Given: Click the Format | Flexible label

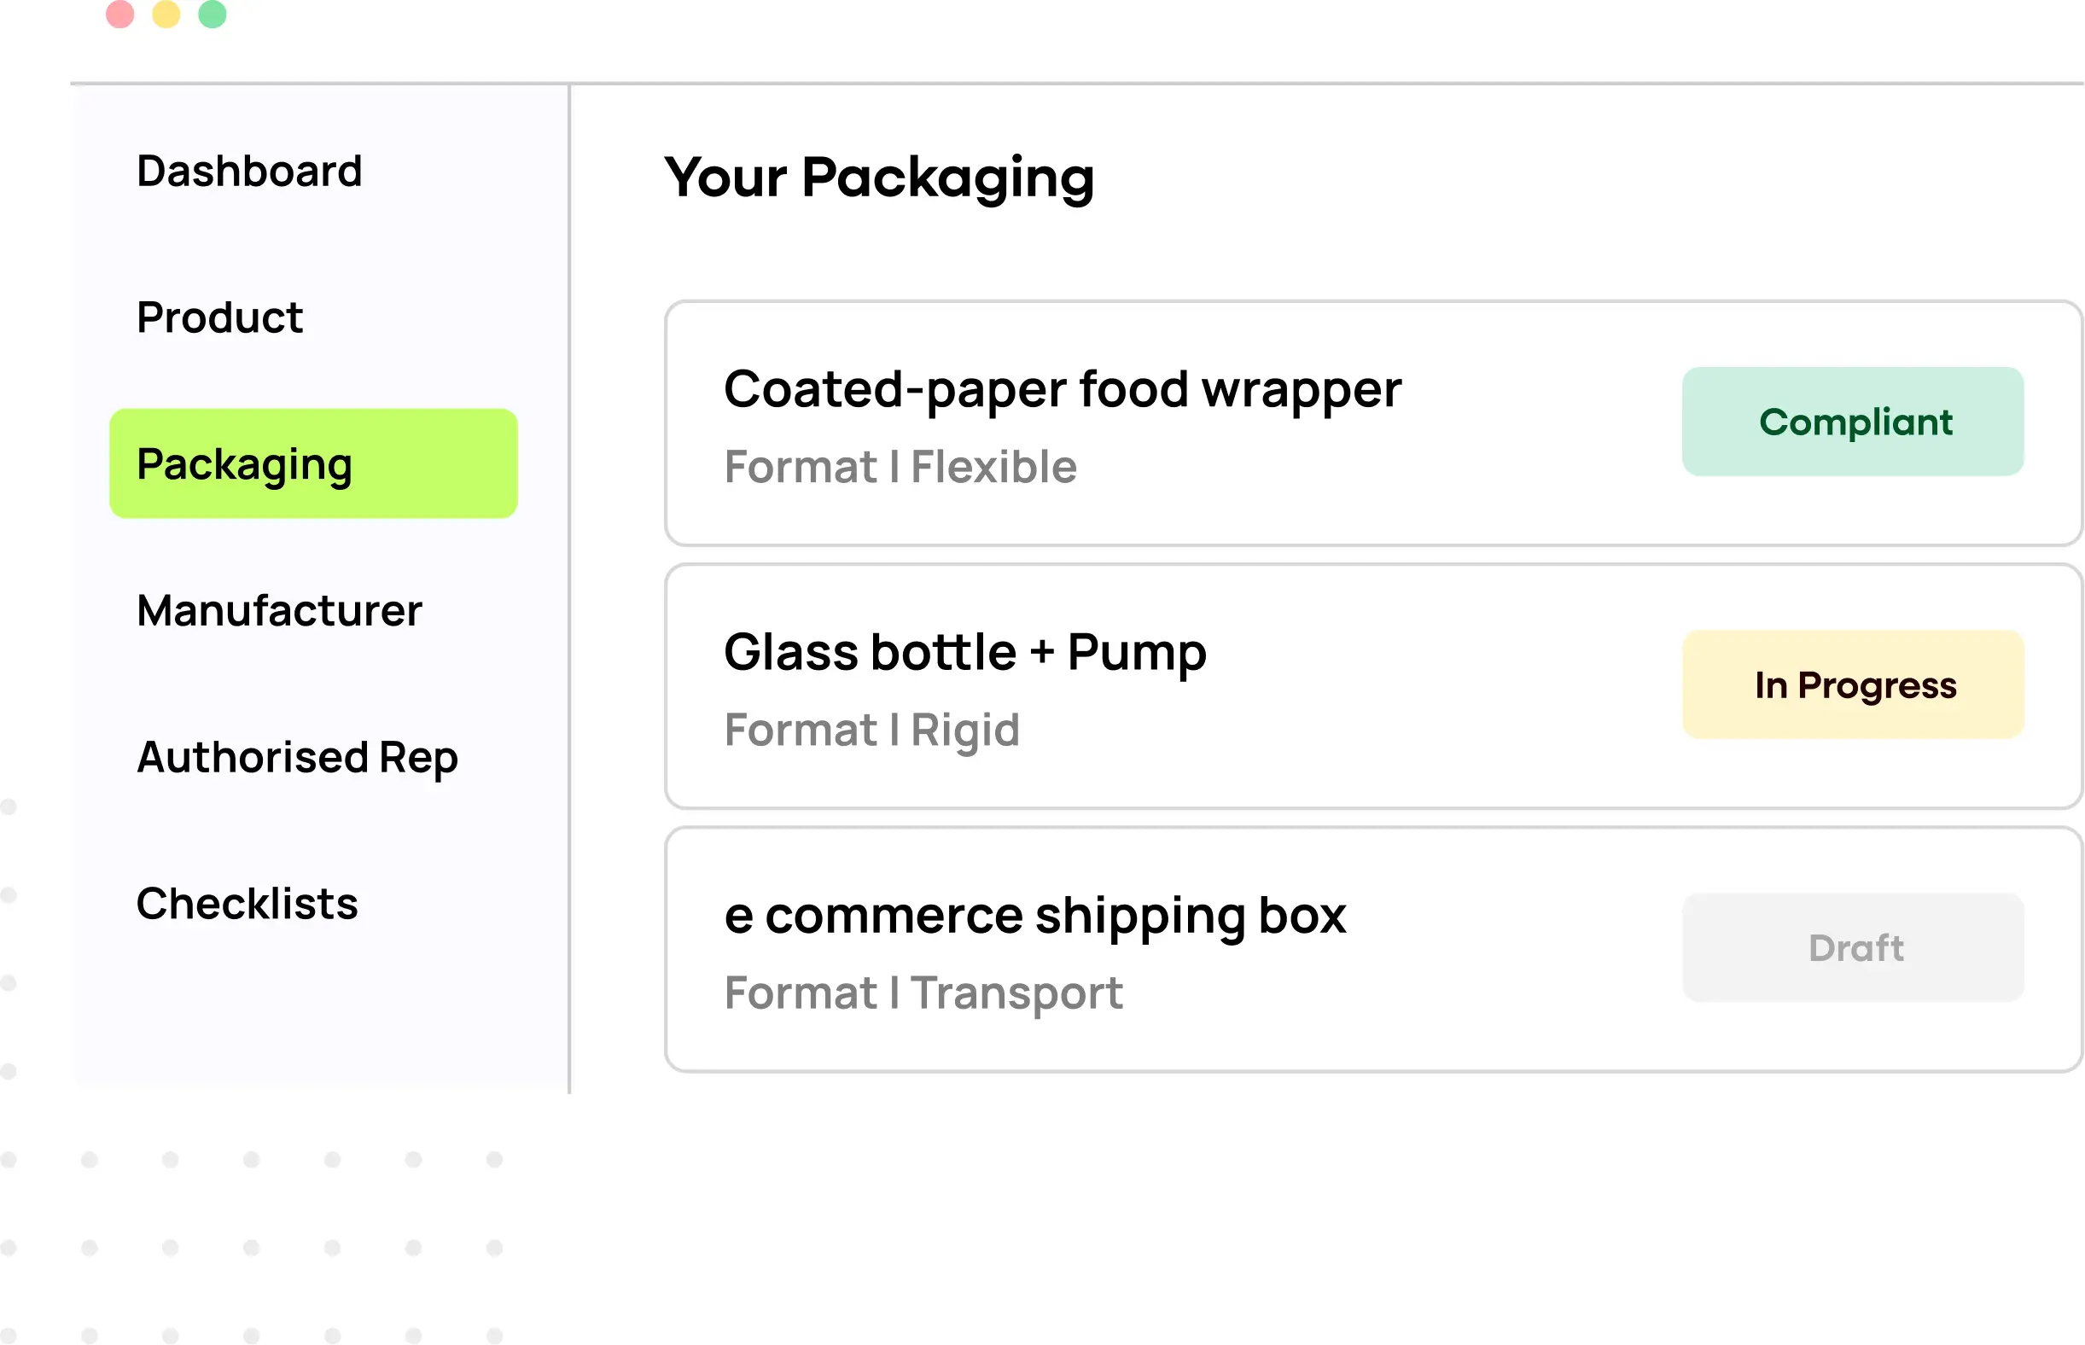Looking at the screenshot, I should coord(900,466).
